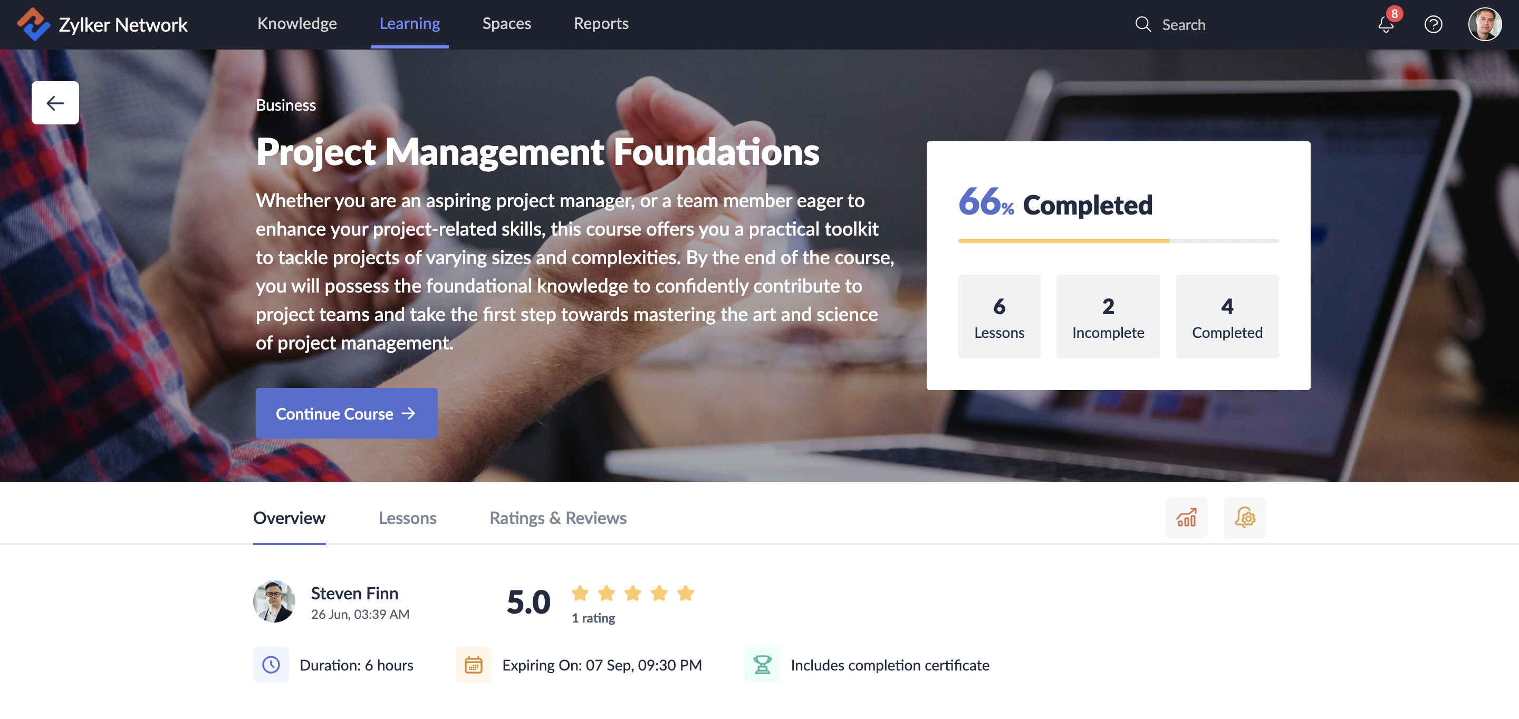Viewport: 1519px width, 719px height.
Task: Open the Reports menu
Action: click(x=601, y=24)
